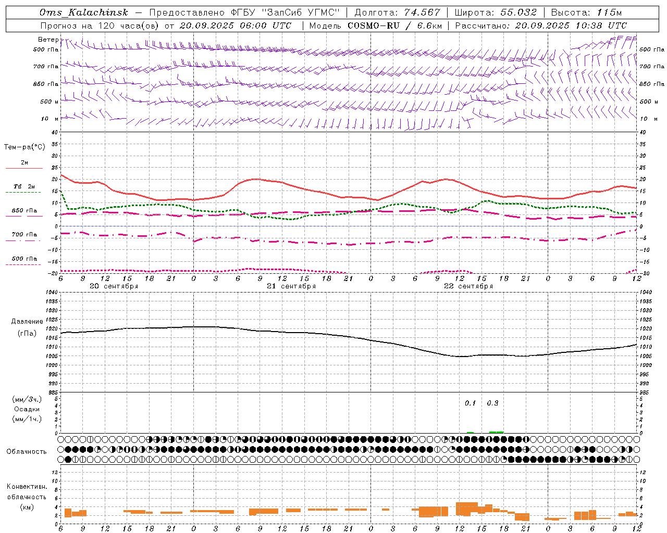
Task: Click the dotted 500 гПа temperature legend entry
Action: (x=24, y=261)
